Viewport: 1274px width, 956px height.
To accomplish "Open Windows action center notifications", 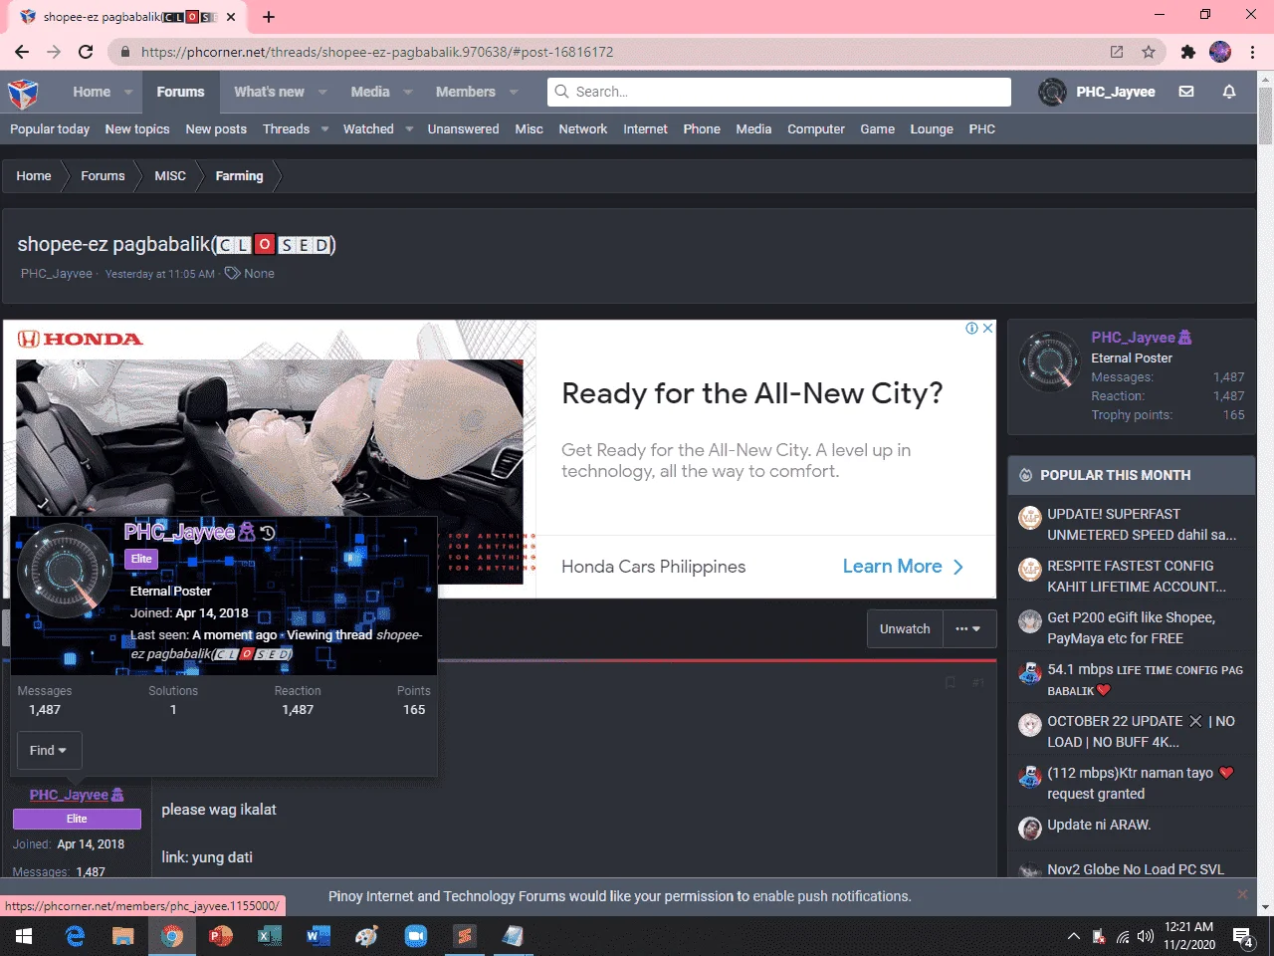I will tap(1243, 936).
